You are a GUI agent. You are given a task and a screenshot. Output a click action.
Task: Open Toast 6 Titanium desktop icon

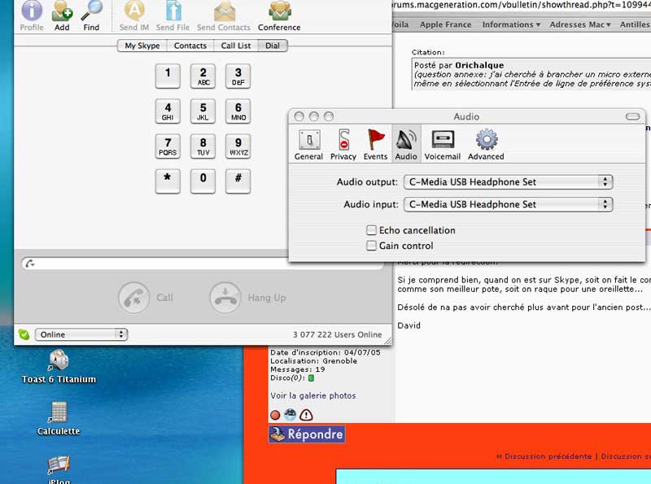59,360
